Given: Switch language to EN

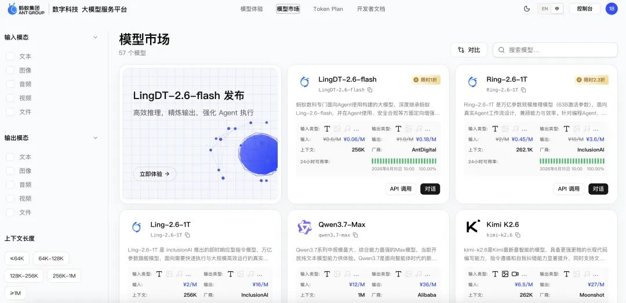Looking at the screenshot, I should pos(544,9).
